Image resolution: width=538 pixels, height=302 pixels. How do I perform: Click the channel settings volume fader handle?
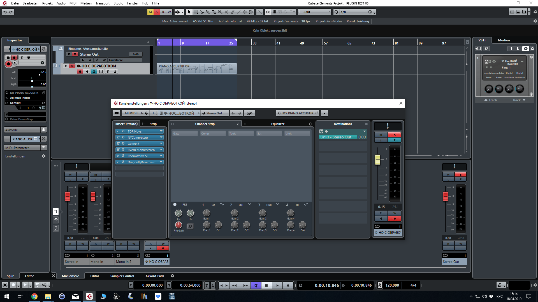(378, 159)
